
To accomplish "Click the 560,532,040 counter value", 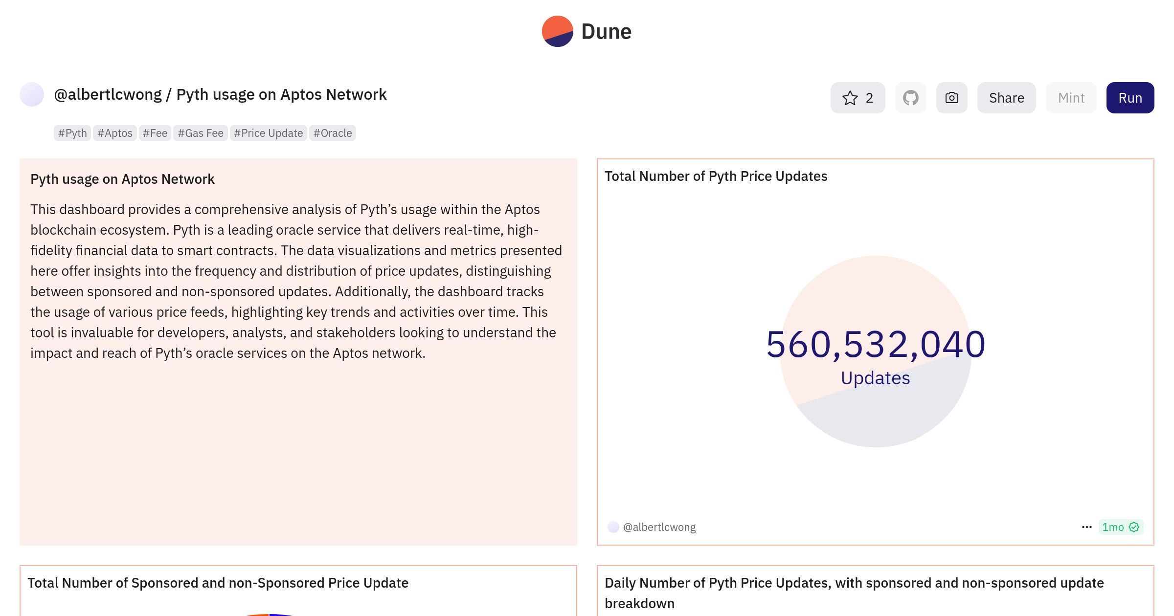I will coord(876,344).
